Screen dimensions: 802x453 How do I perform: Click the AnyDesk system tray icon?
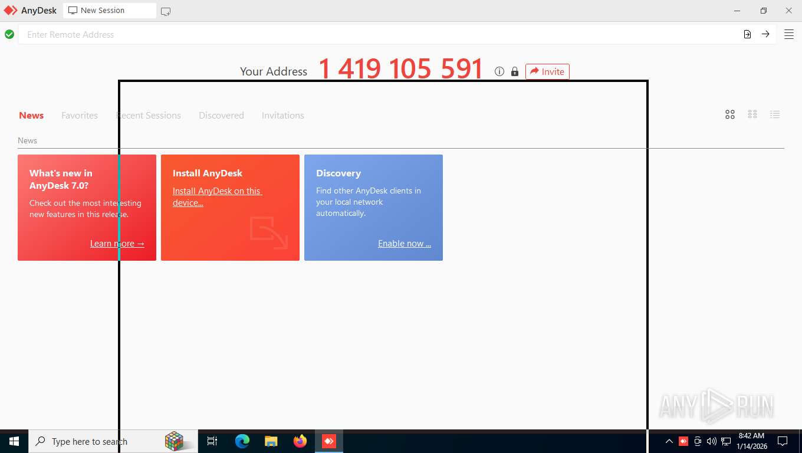(683, 441)
